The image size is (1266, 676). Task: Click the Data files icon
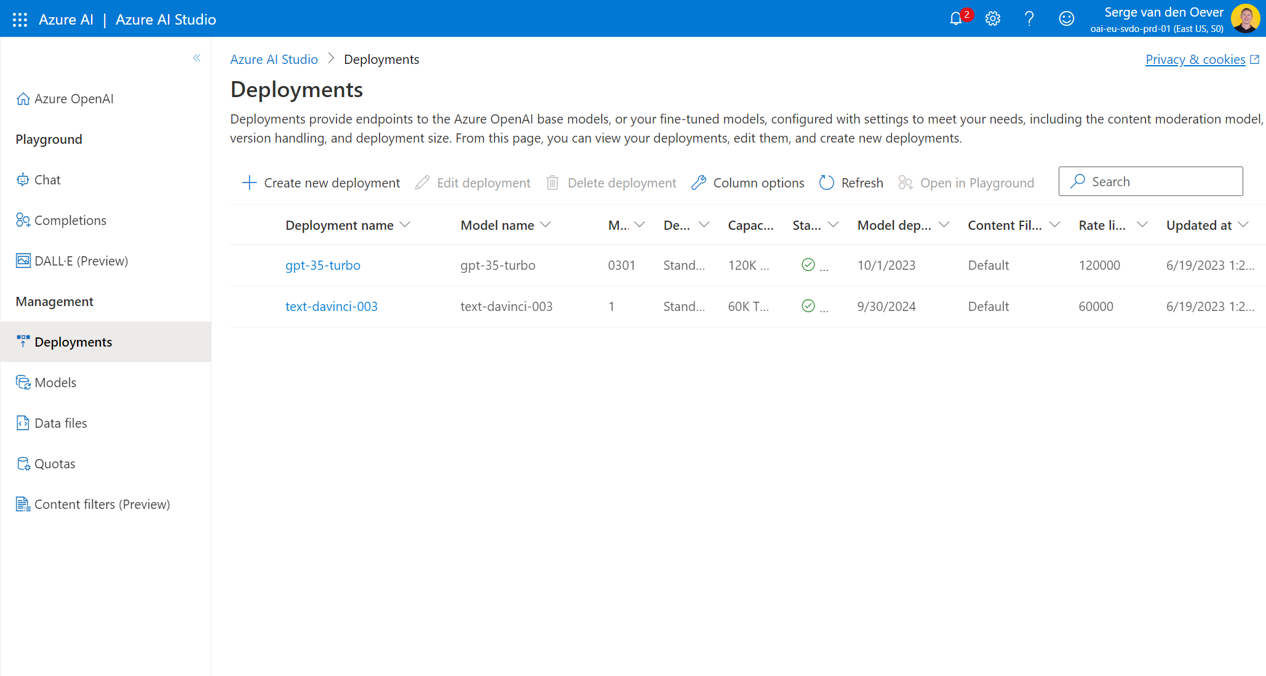click(x=23, y=423)
